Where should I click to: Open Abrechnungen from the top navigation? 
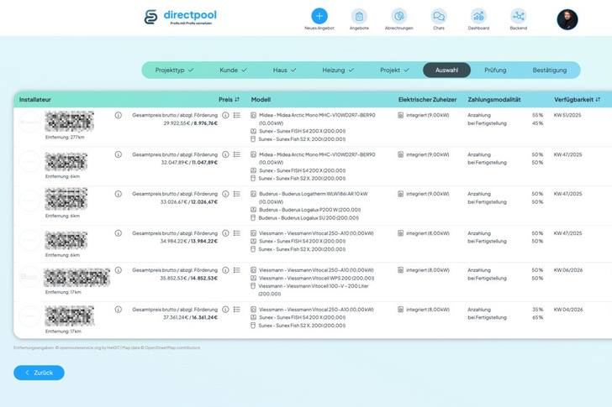(x=398, y=16)
